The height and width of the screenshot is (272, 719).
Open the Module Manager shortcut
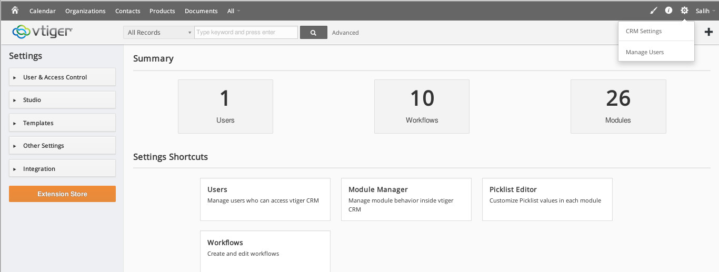[406, 199]
